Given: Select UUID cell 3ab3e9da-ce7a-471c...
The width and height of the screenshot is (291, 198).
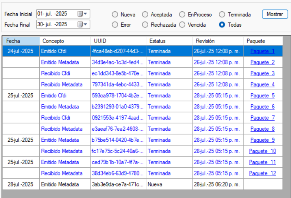Looking at the screenshot, I should 118,184.
